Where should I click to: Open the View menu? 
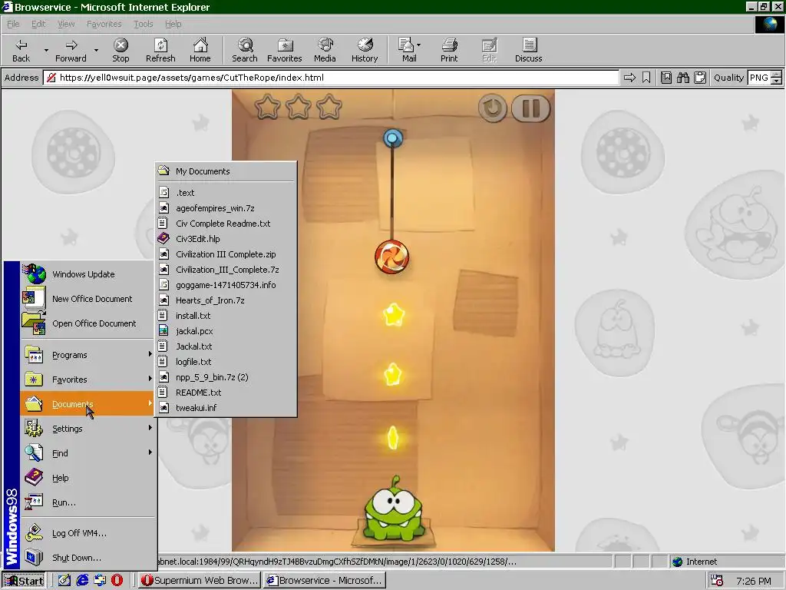pos(66,24)
